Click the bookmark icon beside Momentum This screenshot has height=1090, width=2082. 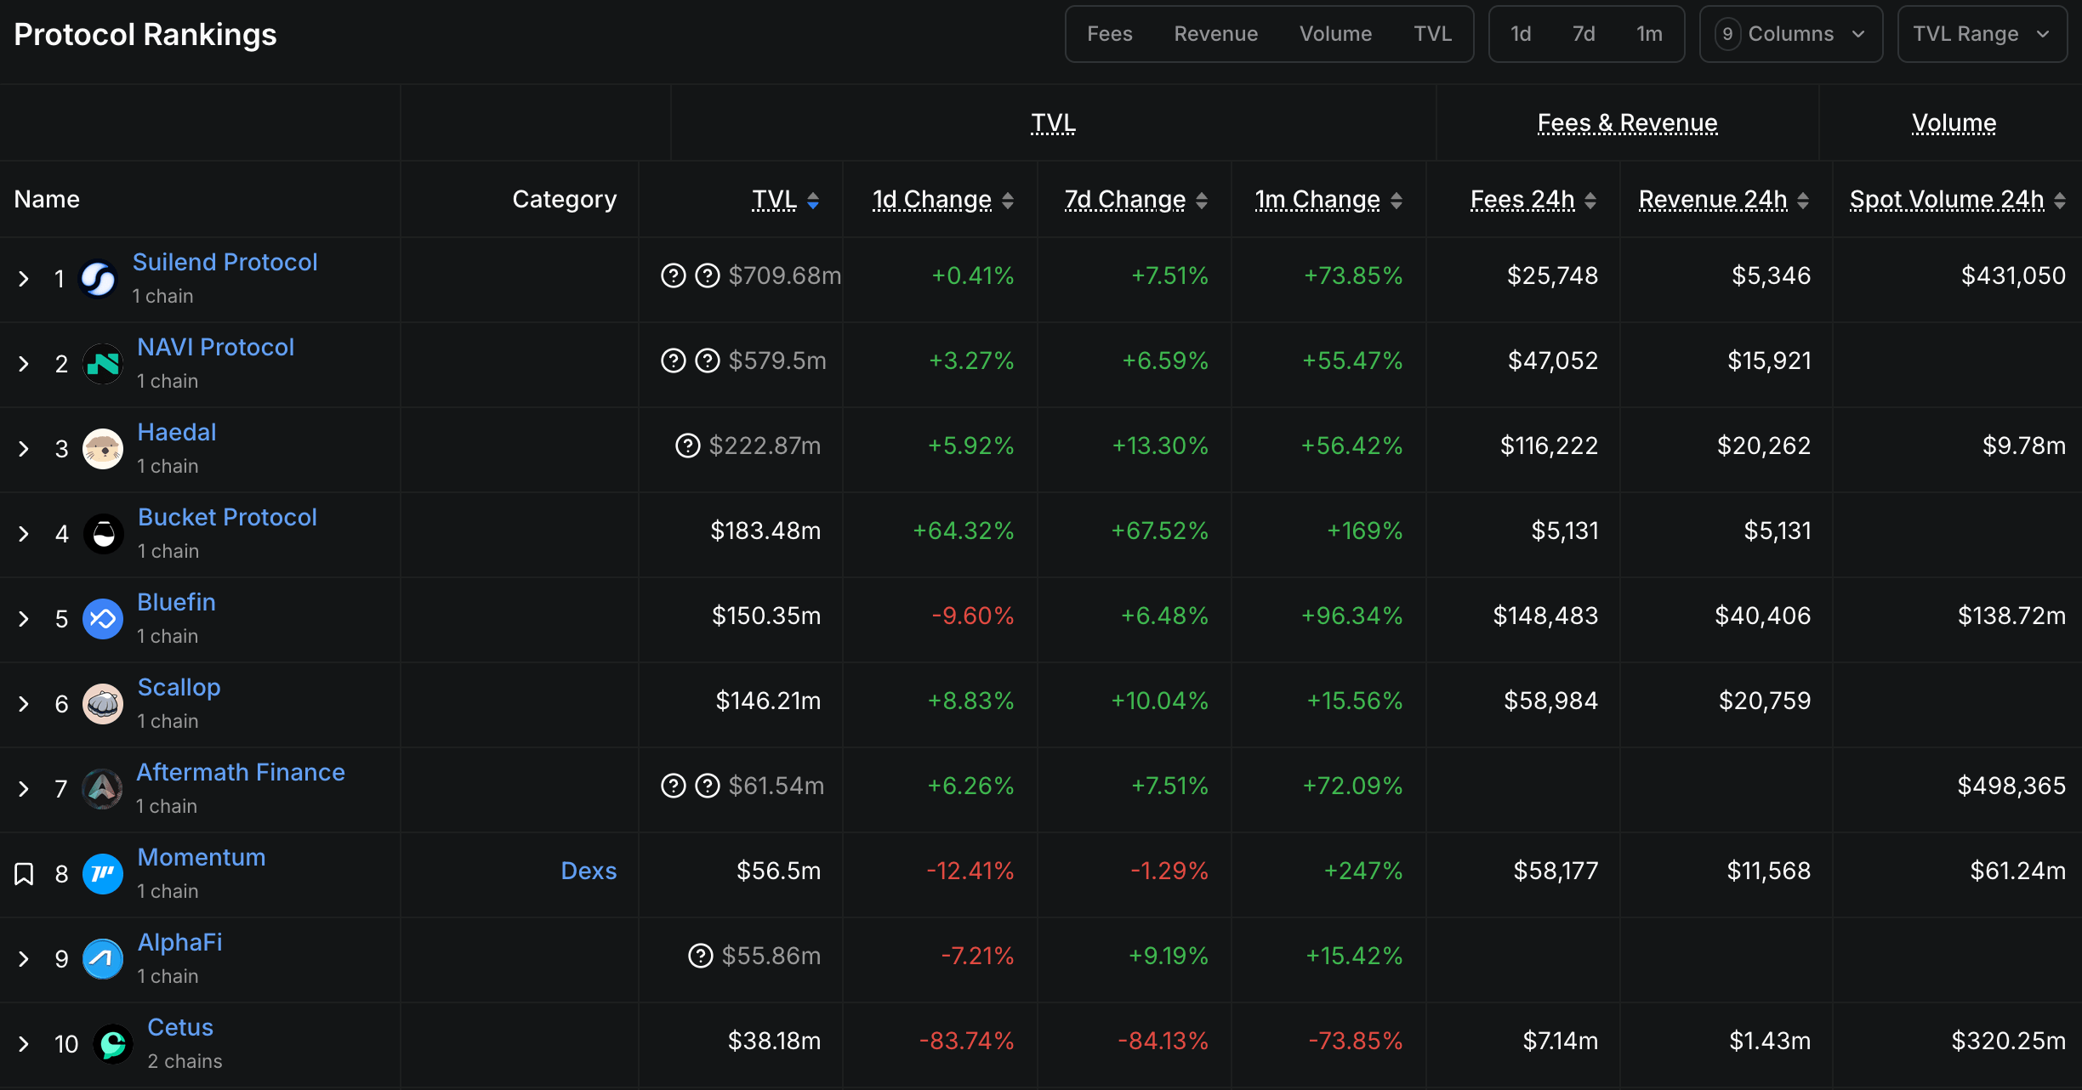(24, 874)
